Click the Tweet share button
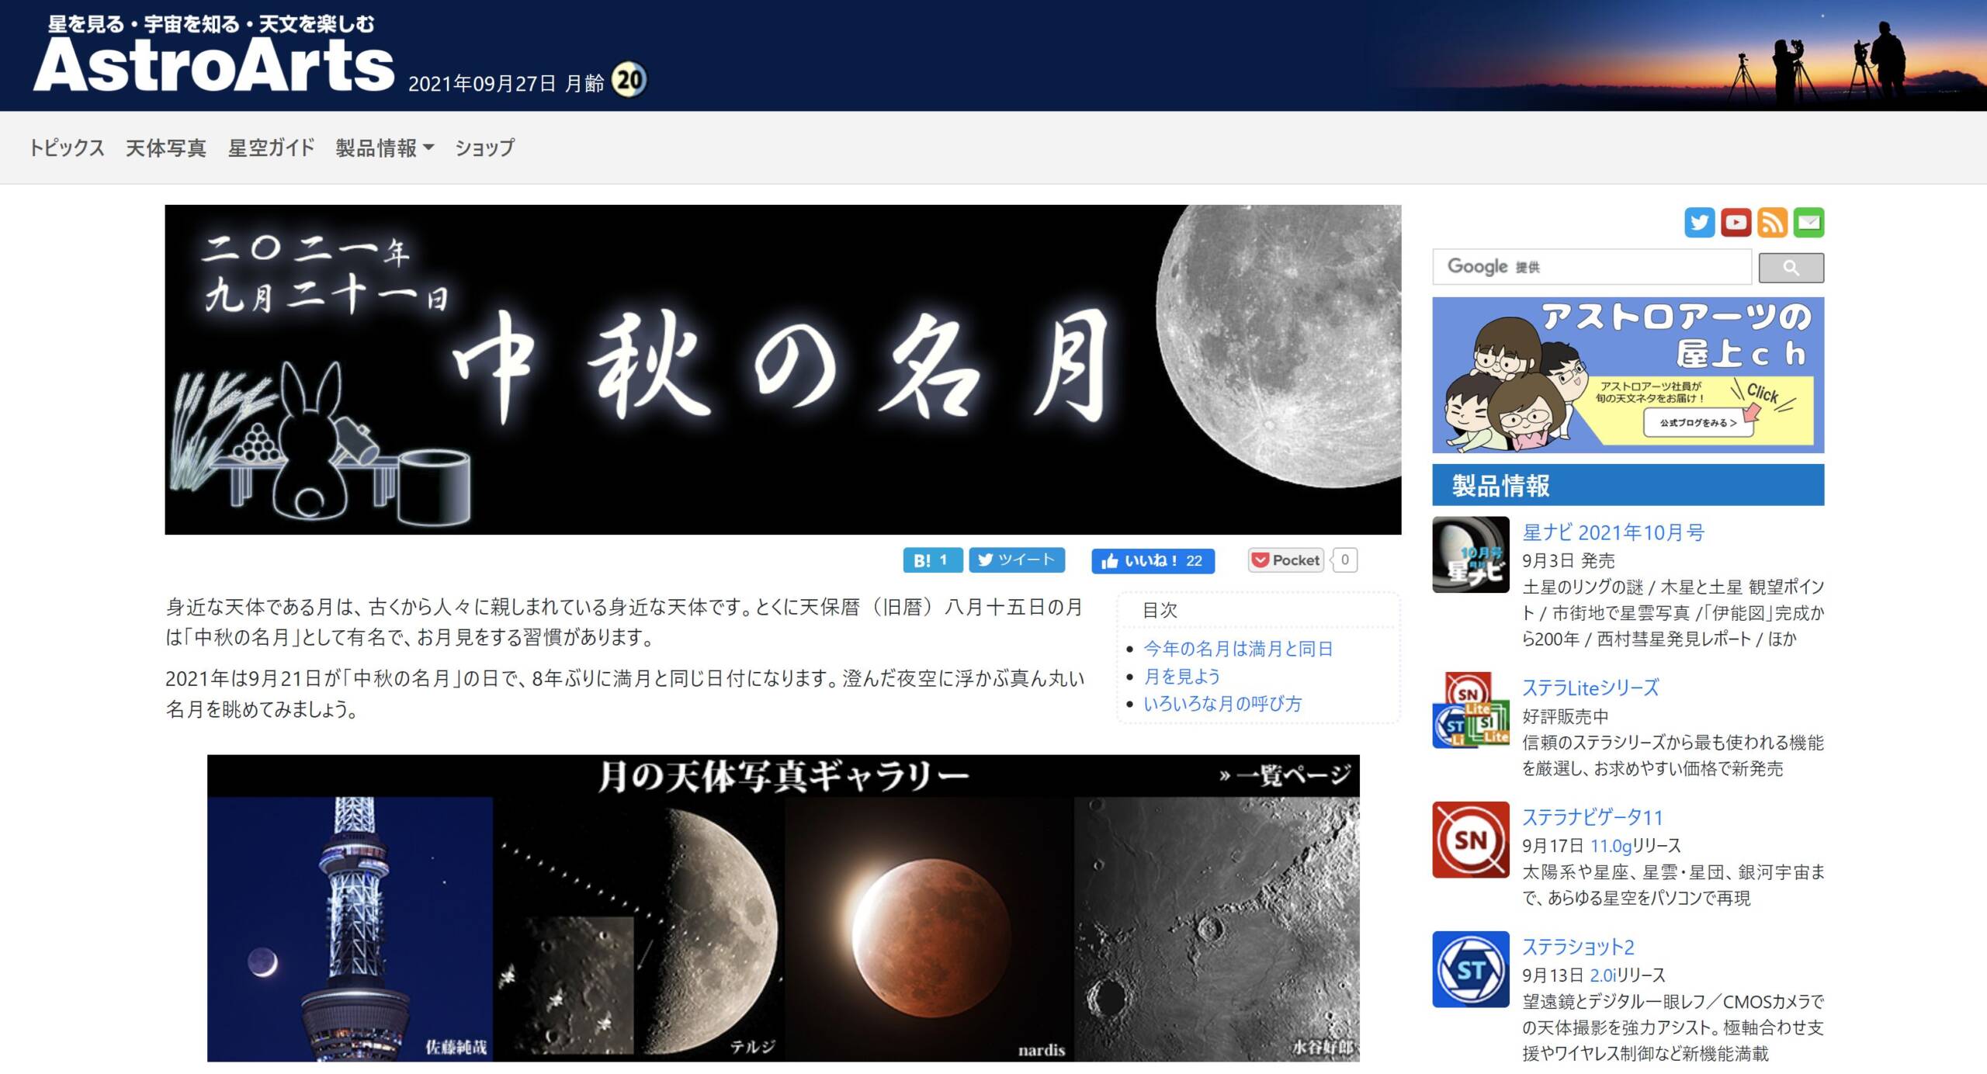This screenshot has height=1074, width=1987. pos(1016,560)
